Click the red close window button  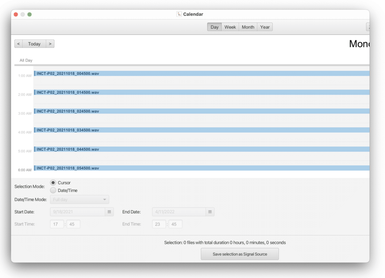click(16, 14)
